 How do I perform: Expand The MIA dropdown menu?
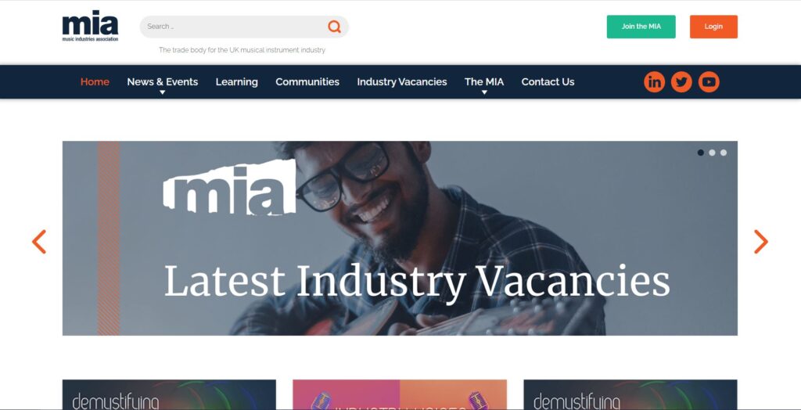483,83
